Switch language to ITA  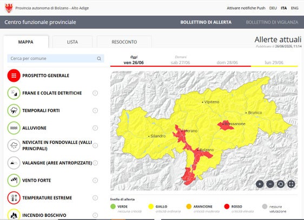point(284,8)
